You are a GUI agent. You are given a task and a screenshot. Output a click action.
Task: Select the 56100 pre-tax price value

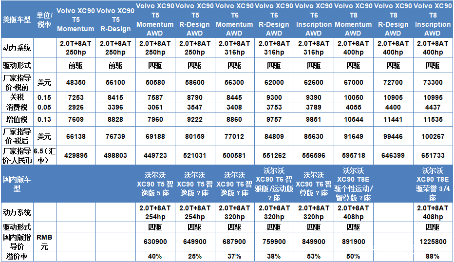tap(115, 82)
